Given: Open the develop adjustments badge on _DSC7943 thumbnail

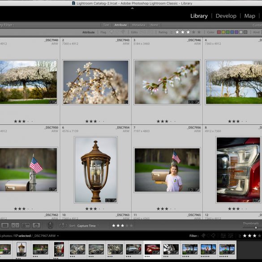Looking at the screenshot, I should coord(126,102).
